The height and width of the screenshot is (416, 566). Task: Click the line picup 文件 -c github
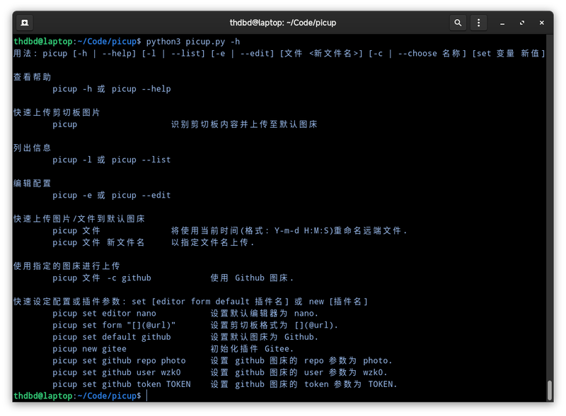(x=102, y=278)
